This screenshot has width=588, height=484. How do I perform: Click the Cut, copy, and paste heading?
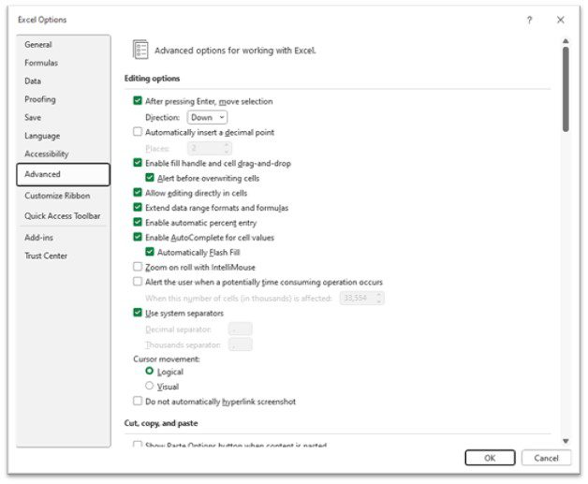tap(161, 423)
